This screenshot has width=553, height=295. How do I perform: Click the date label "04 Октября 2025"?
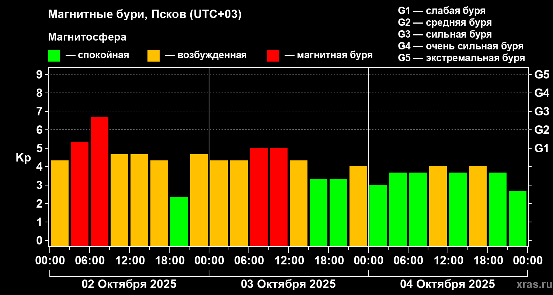click(448, 284)
